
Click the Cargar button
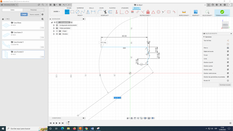click(24, 14)
